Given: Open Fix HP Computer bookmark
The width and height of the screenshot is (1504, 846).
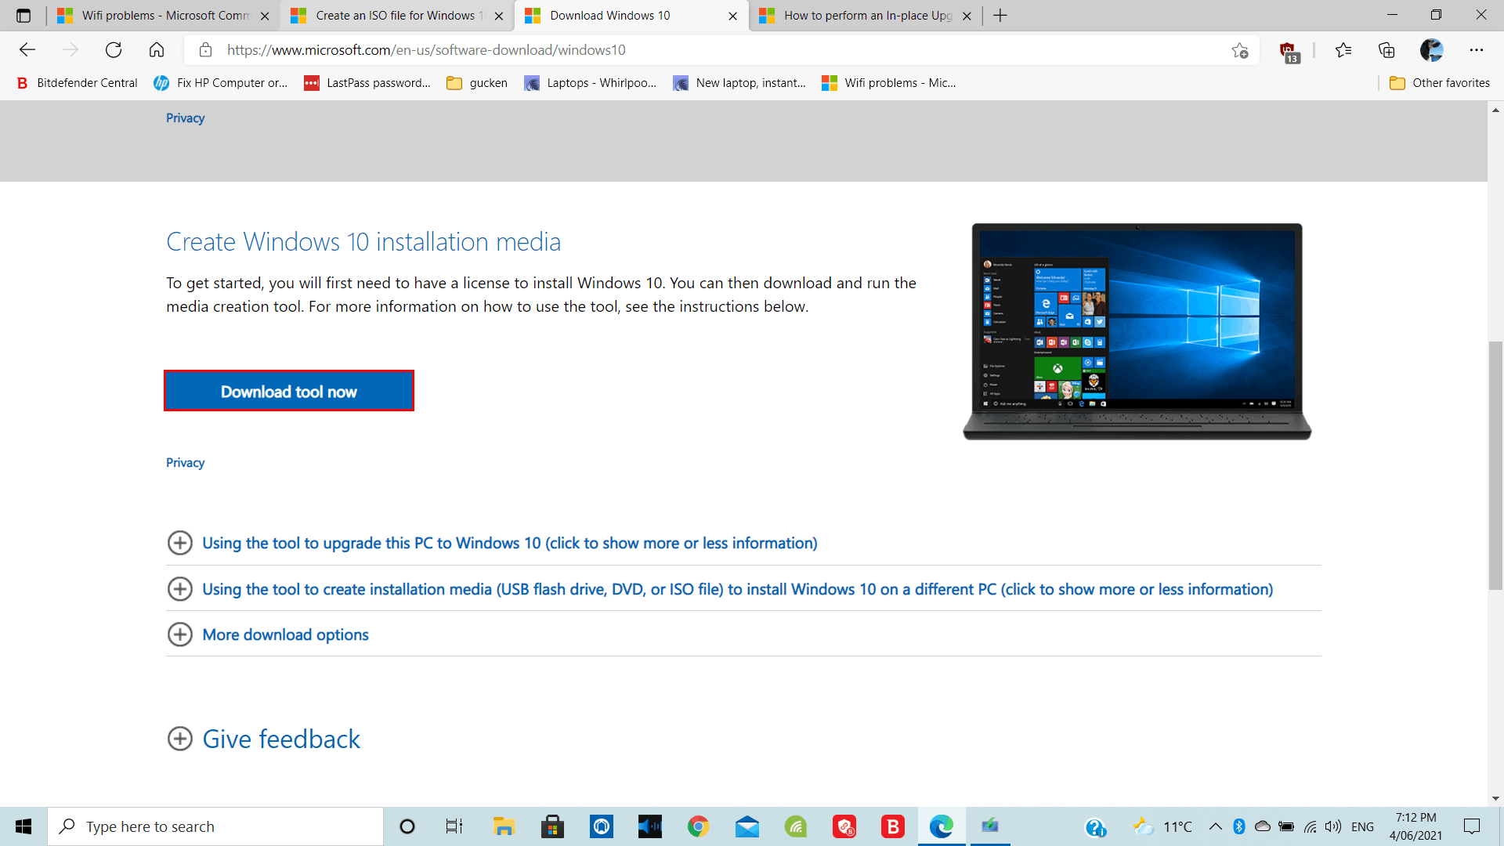Looking at the screenshot, I should point(221,83).
